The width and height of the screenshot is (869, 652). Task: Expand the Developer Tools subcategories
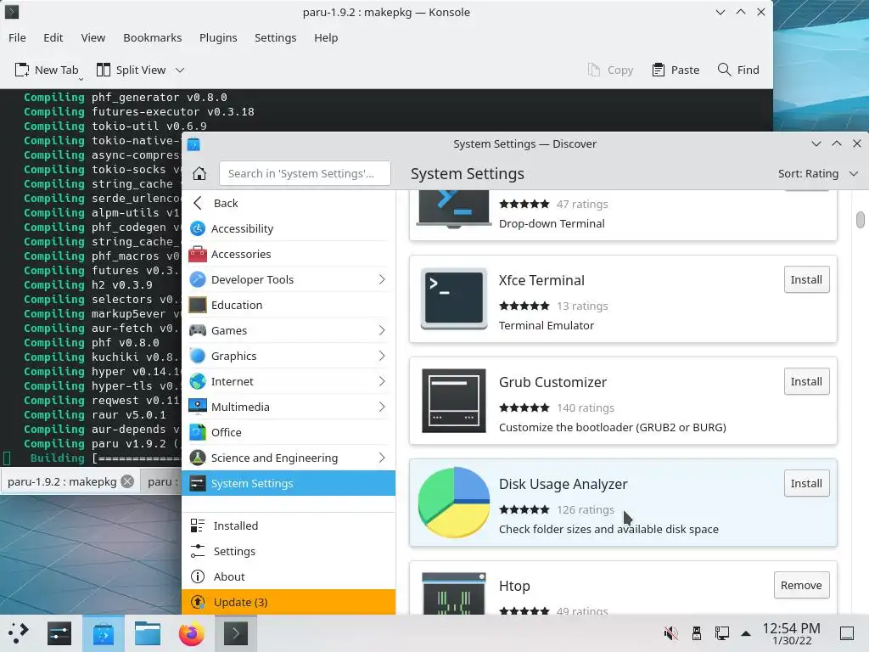point(382,279)
